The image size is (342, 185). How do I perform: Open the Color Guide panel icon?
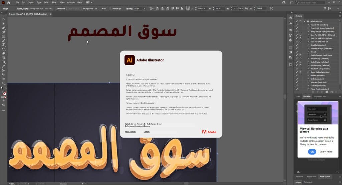[x=290, y=23]
